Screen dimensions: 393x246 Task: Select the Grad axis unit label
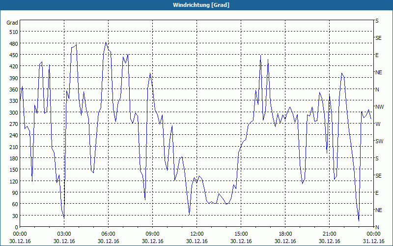pos(12,23)
